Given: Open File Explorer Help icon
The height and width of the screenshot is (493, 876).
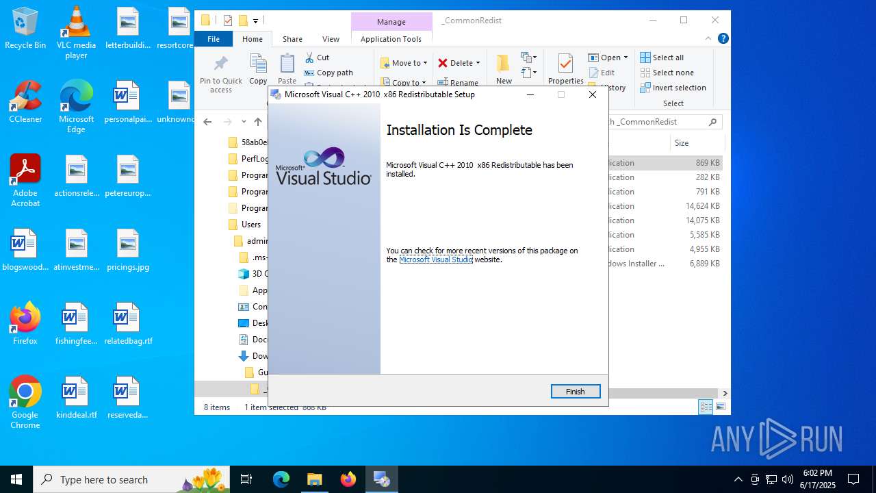Looking at the screenshot, I should point(723,39).
